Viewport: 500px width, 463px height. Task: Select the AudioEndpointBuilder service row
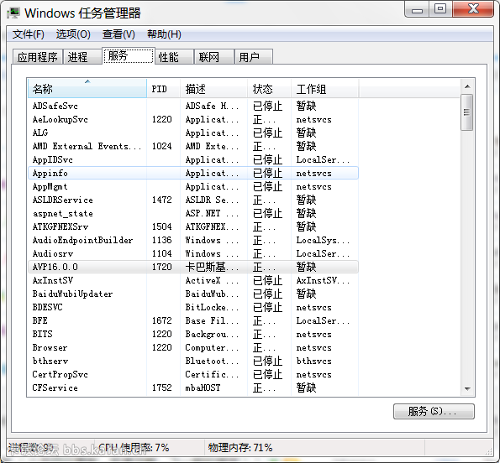click(x=193, y=240)
